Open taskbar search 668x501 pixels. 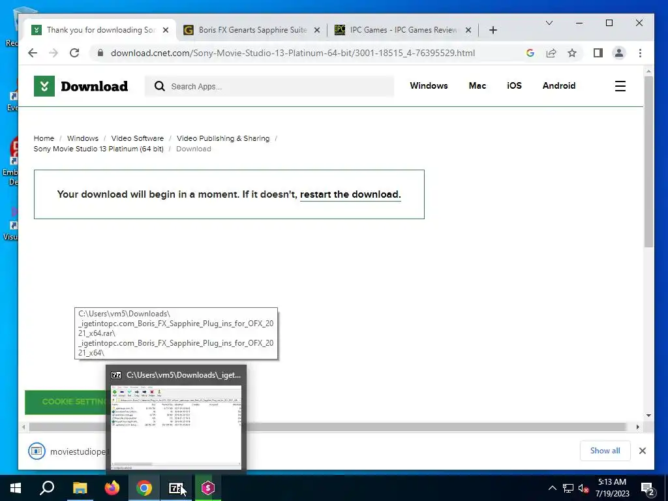(47, 488)
